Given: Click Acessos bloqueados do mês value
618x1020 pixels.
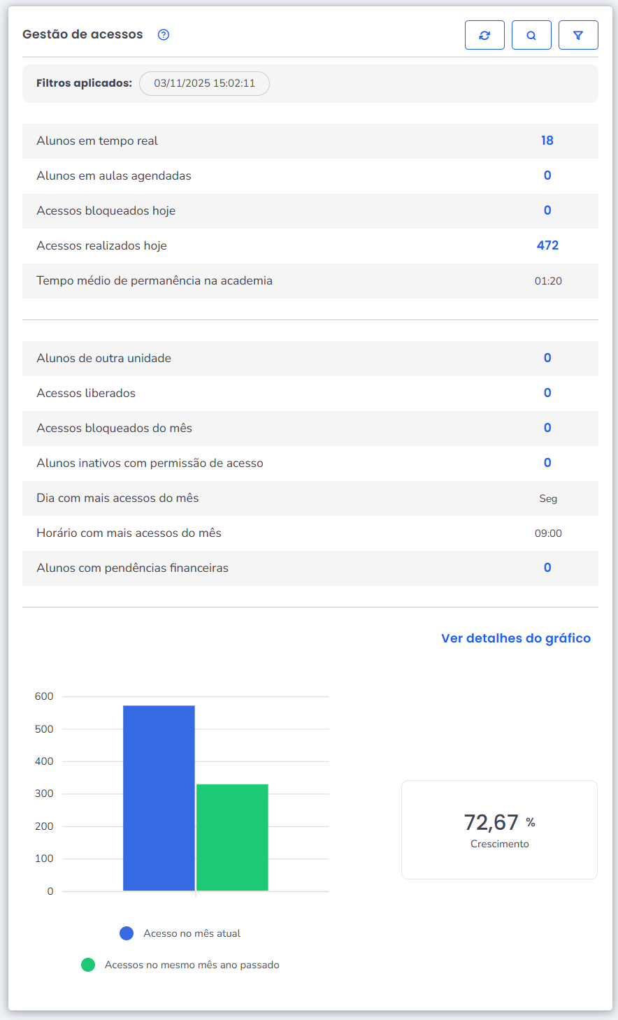Looking at the screenshot, I should point(547,428).
